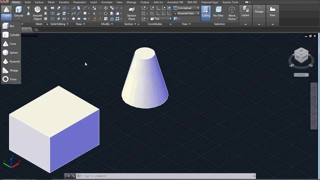Open the Section Plane tool
The width and height of the screenshot is (320, 180).
(x=131, y=13)
